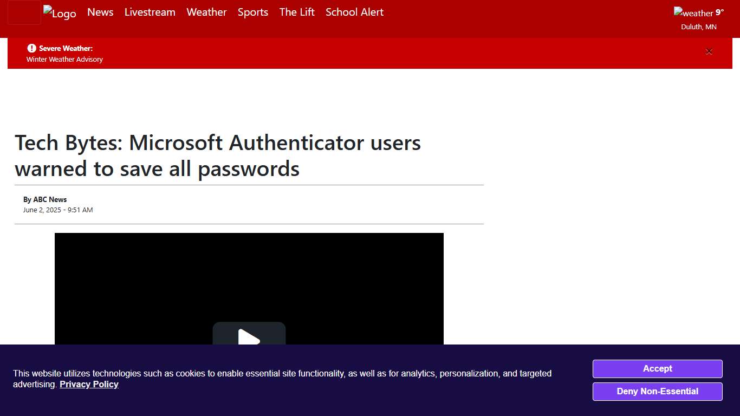Open the Weather menu item
740x416 pixels.
coord(206,12)
